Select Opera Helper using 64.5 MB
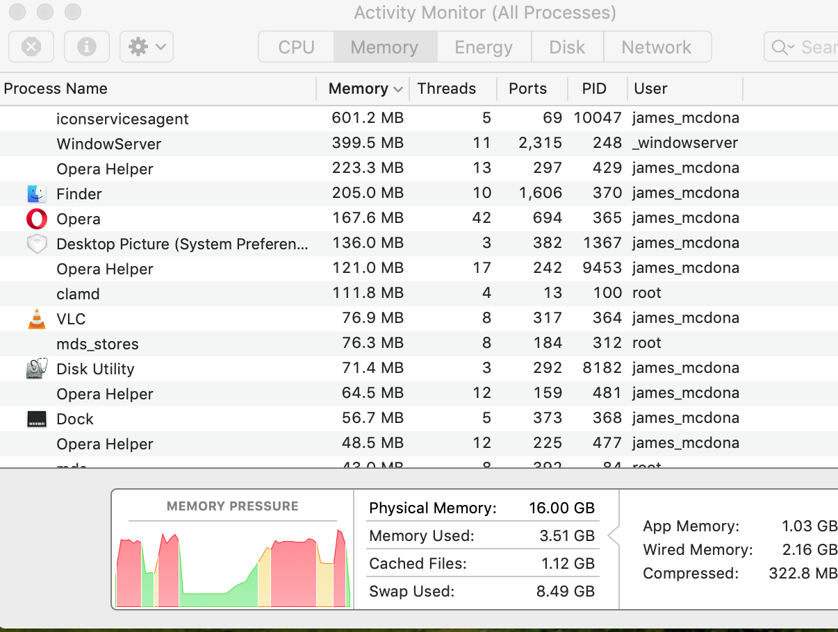Viewport: 838px width, 632px height. coord(419,394)
